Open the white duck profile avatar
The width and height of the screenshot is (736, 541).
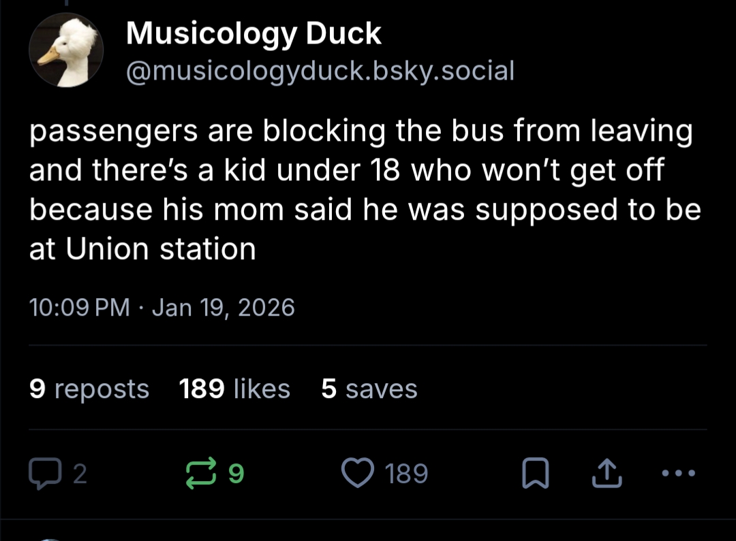(x=66, y=52)
